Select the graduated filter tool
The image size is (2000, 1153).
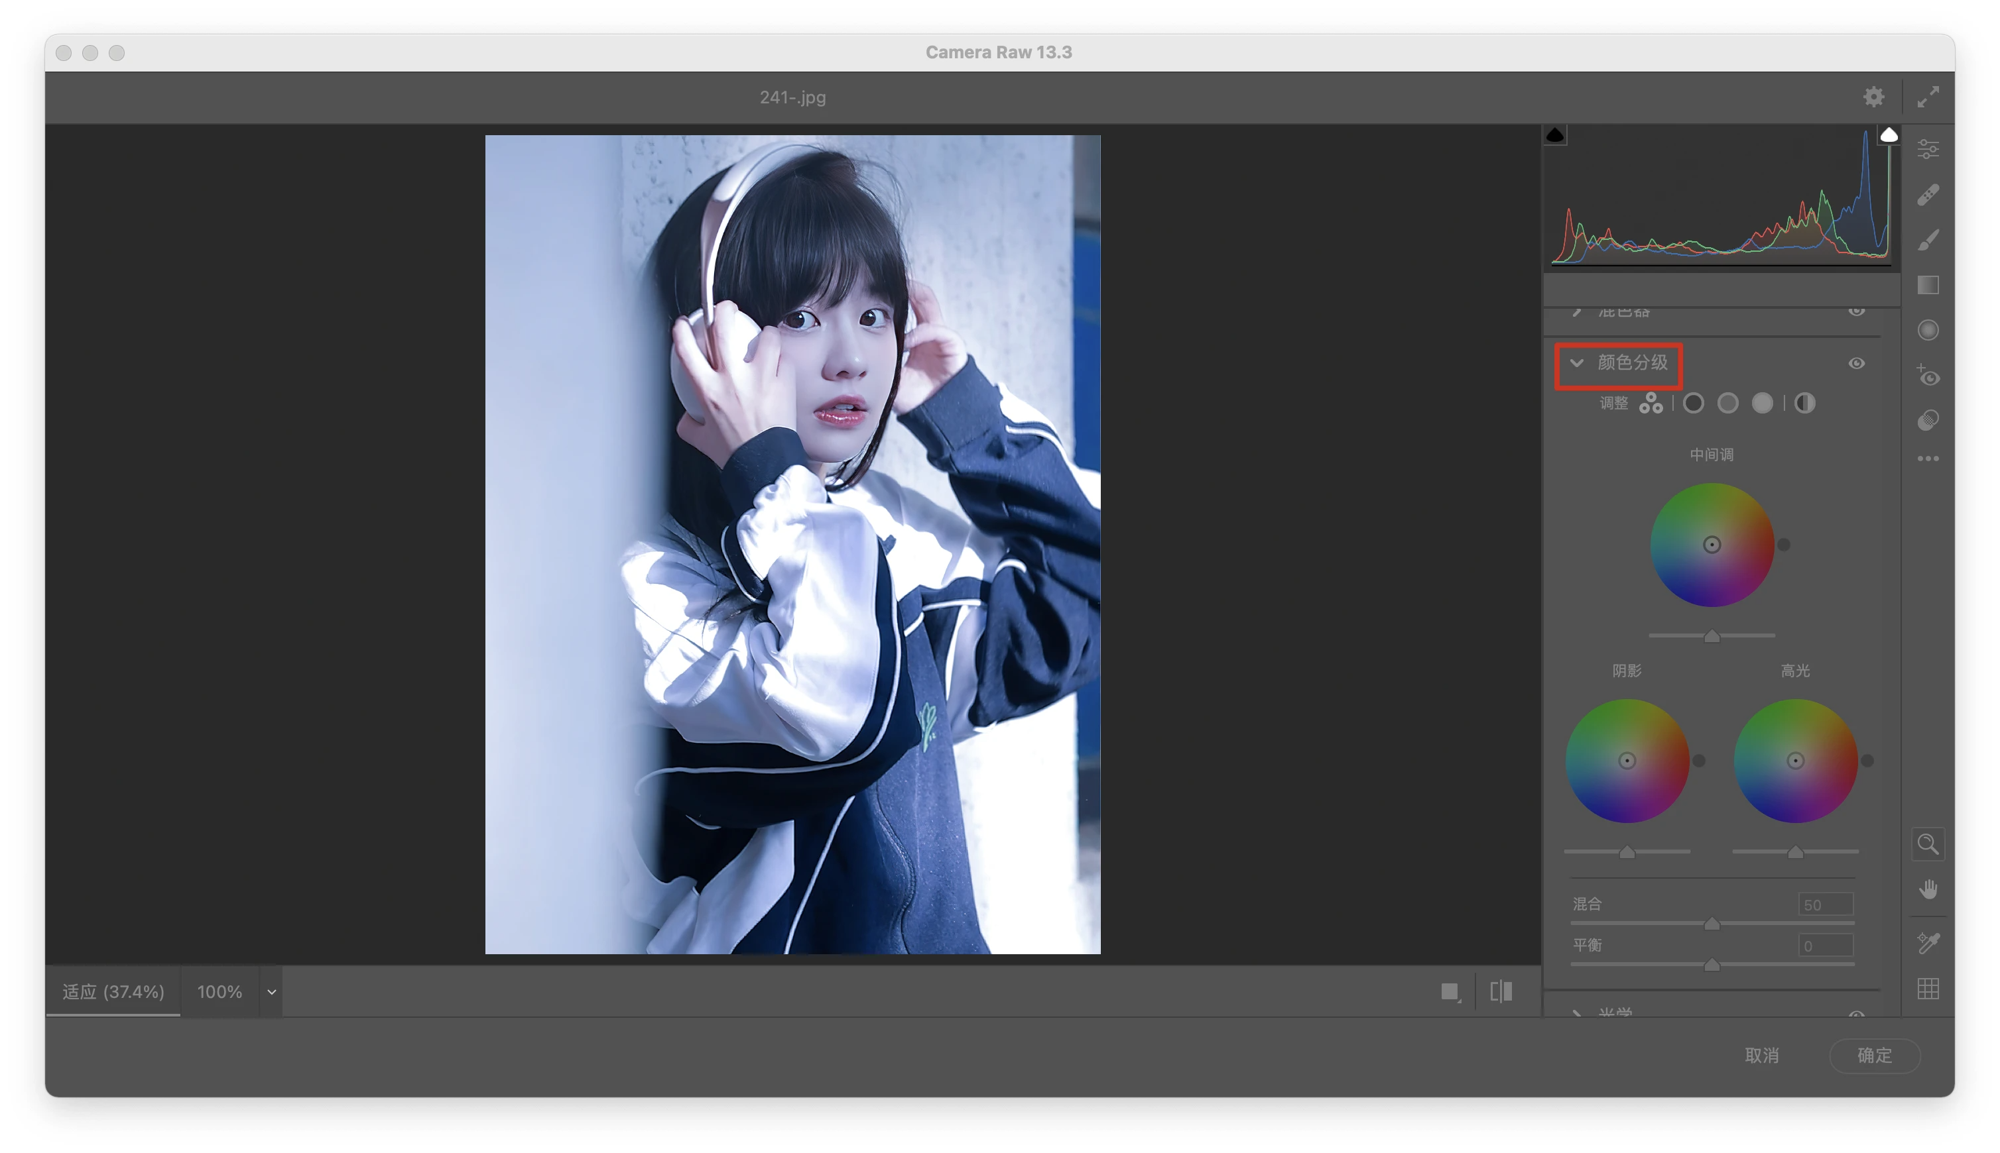pyautogui.click(x=1927, y=285)
